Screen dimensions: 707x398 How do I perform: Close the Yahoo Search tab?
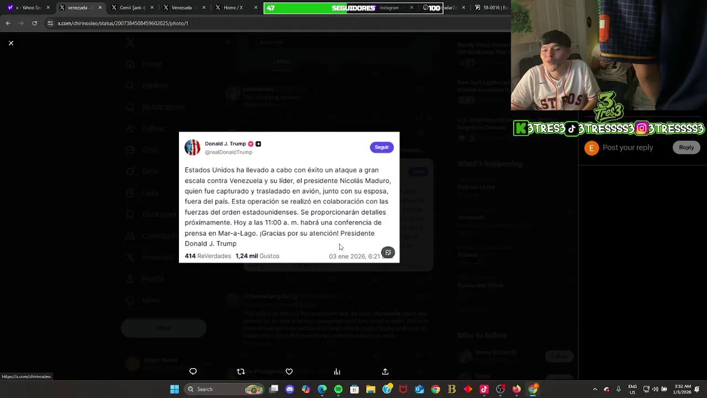(x=48, y=8)
